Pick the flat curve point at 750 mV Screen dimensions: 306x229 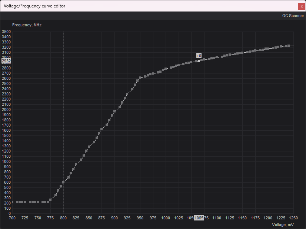pyautogui.click(x=38, y=202)
